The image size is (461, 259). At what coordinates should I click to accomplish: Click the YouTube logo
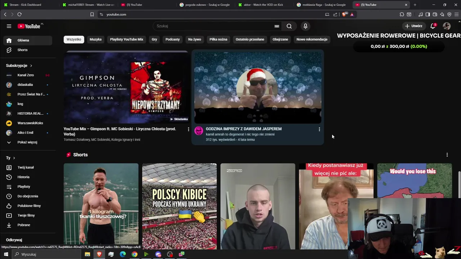[x=29, y=26]
